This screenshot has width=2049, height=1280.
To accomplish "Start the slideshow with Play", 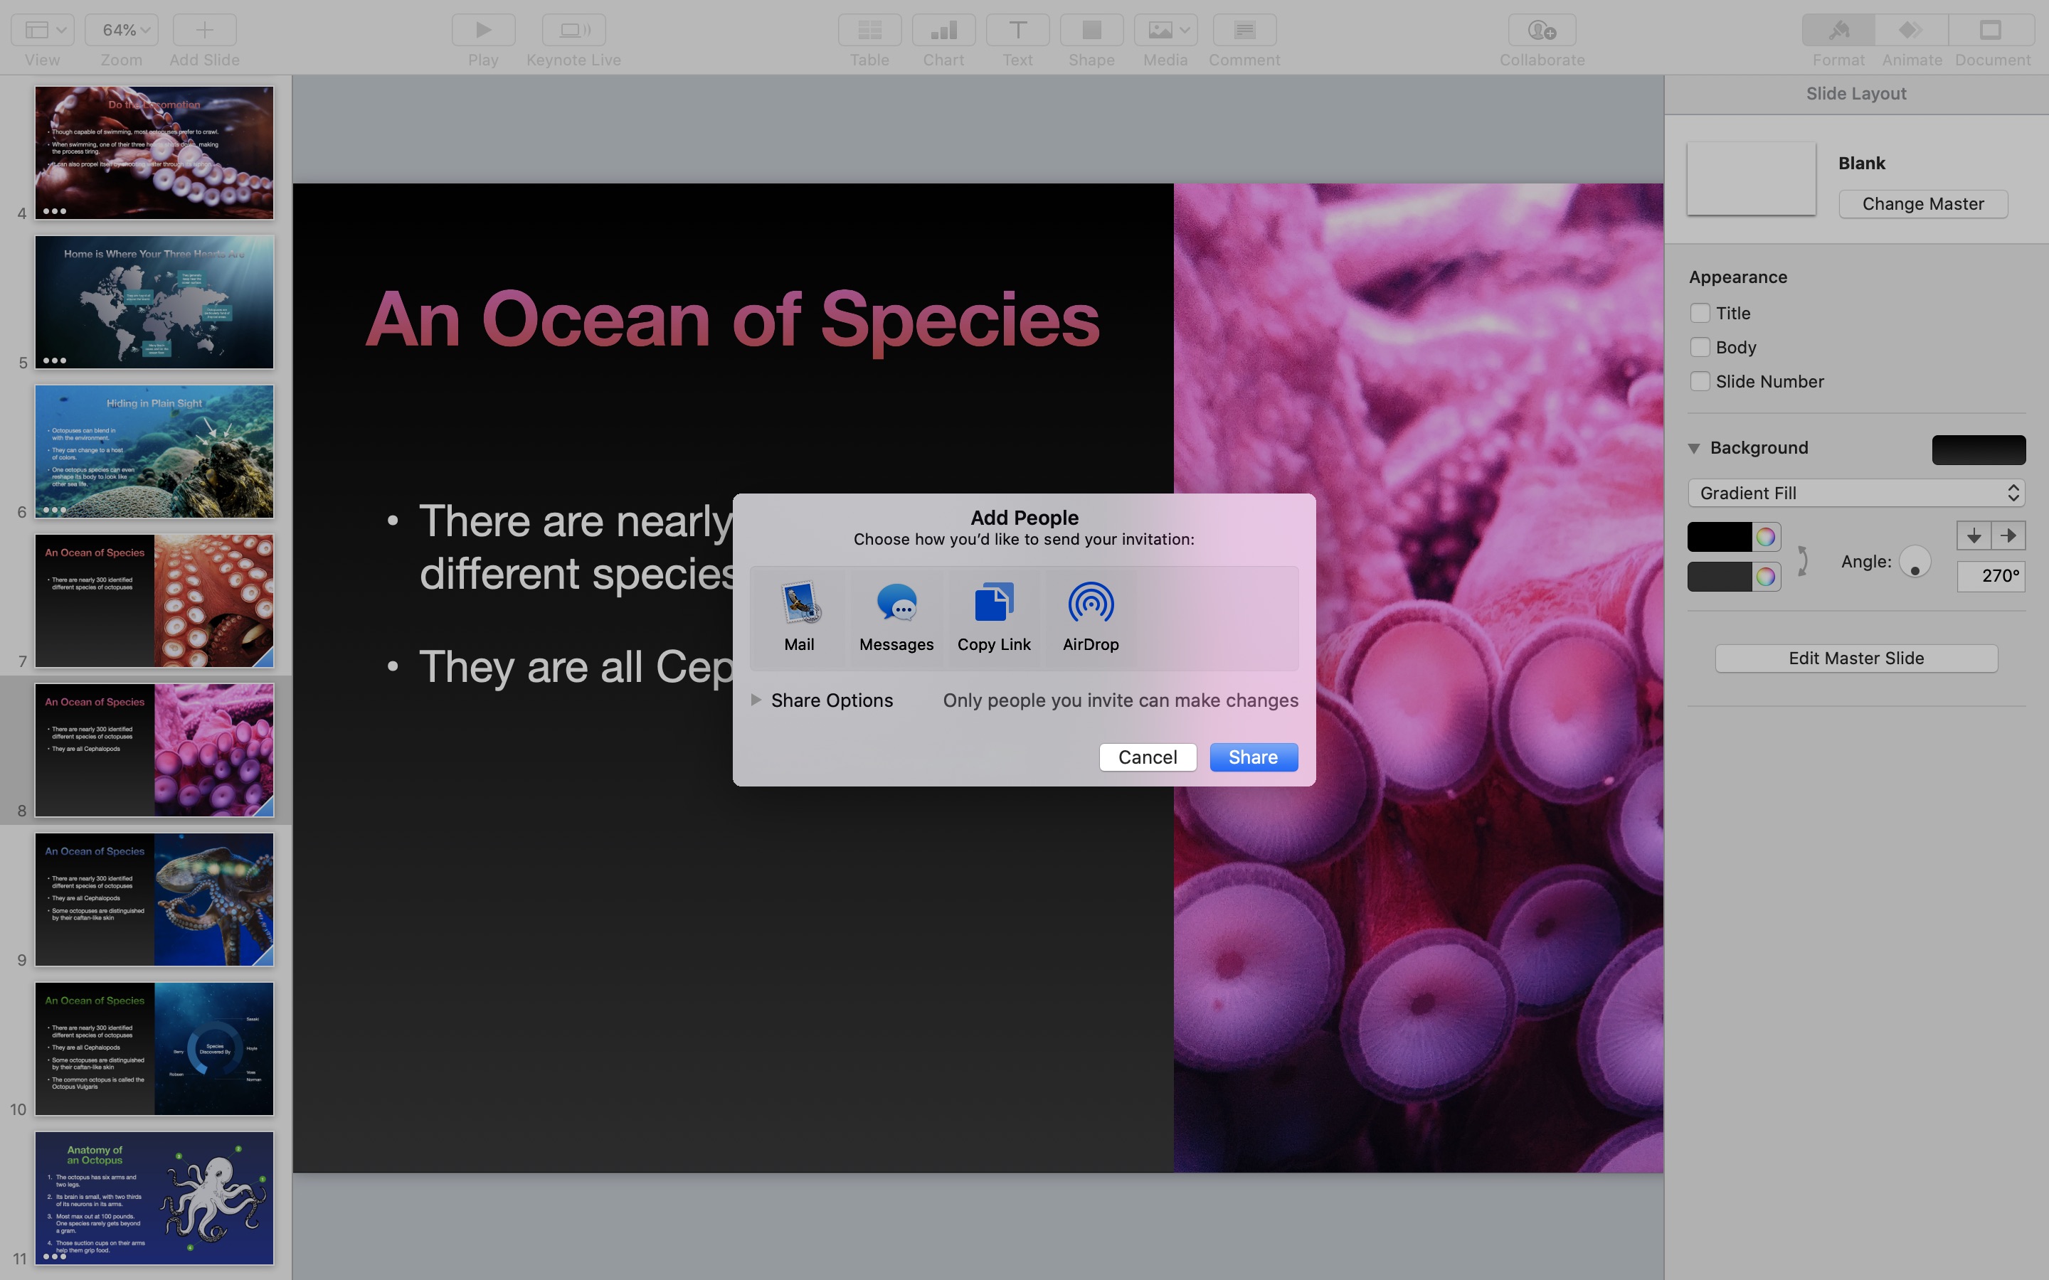I will (x=484, y=31).
